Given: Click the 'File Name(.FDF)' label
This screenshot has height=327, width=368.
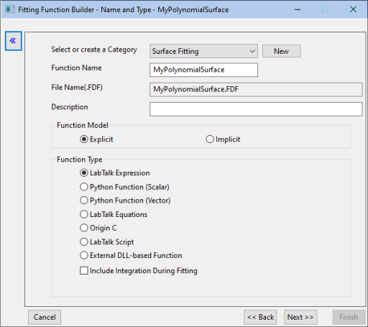Looking at the screenshot, I should click(77, 88).
